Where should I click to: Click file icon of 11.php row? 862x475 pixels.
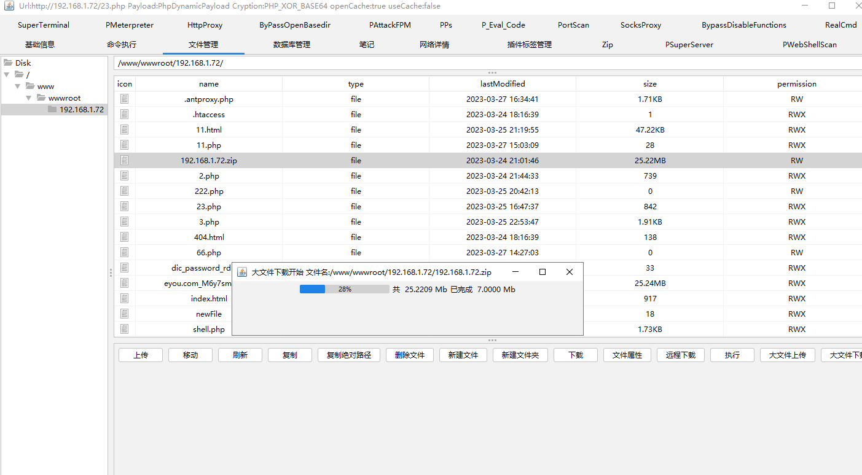pyautogui.click(x=125, y=145)
